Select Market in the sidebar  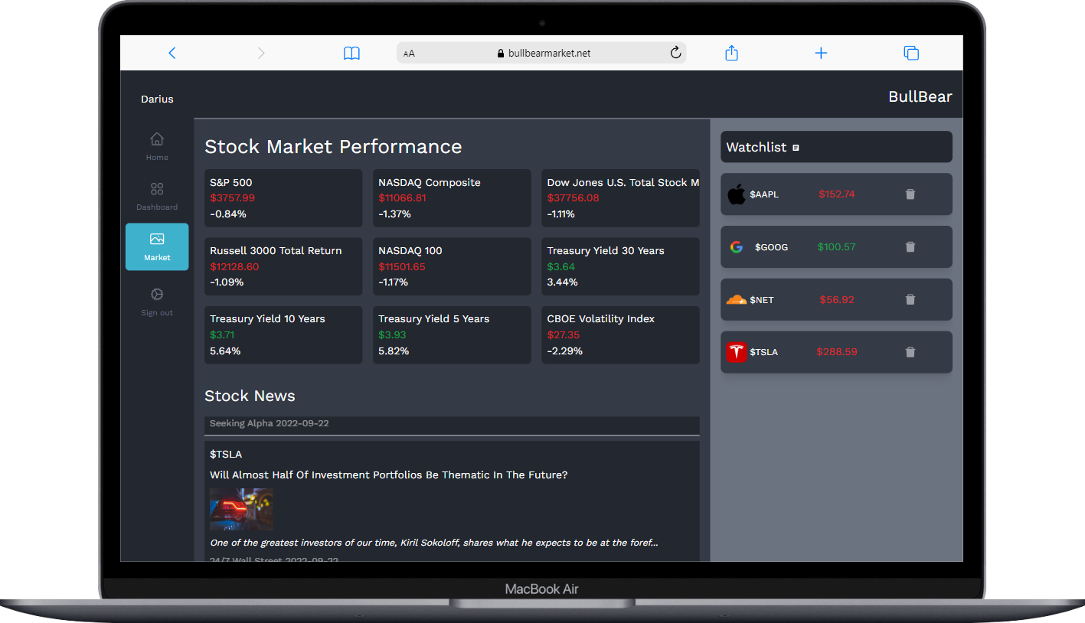157,246
